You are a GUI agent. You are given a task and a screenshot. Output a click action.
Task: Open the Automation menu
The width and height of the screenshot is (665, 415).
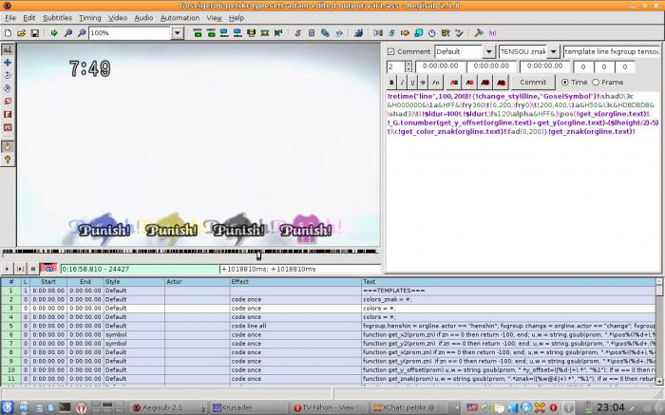tap(180, 18)
